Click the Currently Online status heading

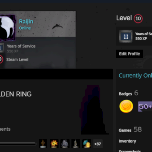[x=135, y=76]
